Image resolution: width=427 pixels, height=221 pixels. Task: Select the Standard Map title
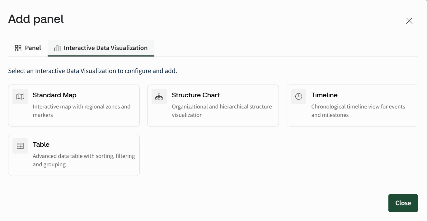(54, 95)
